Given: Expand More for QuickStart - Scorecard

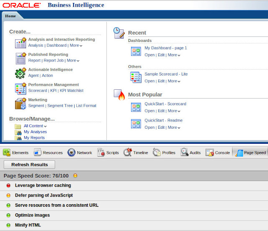Looking at the screenshot, I should (x=174, y=111).
